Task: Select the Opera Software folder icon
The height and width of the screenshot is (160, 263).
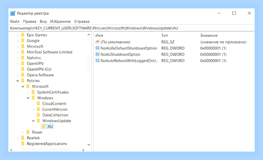Action: [x=23, y=75]
